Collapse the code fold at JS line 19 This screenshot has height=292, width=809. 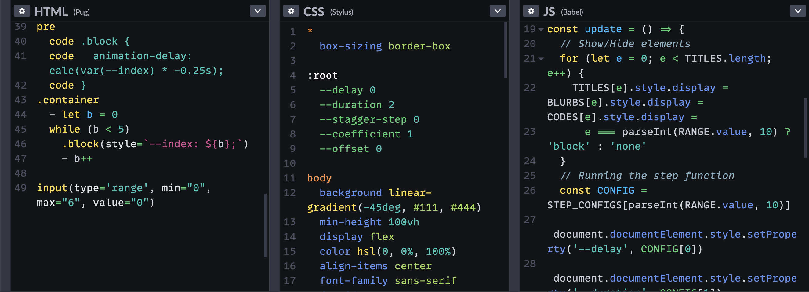(x=541, y=29)
